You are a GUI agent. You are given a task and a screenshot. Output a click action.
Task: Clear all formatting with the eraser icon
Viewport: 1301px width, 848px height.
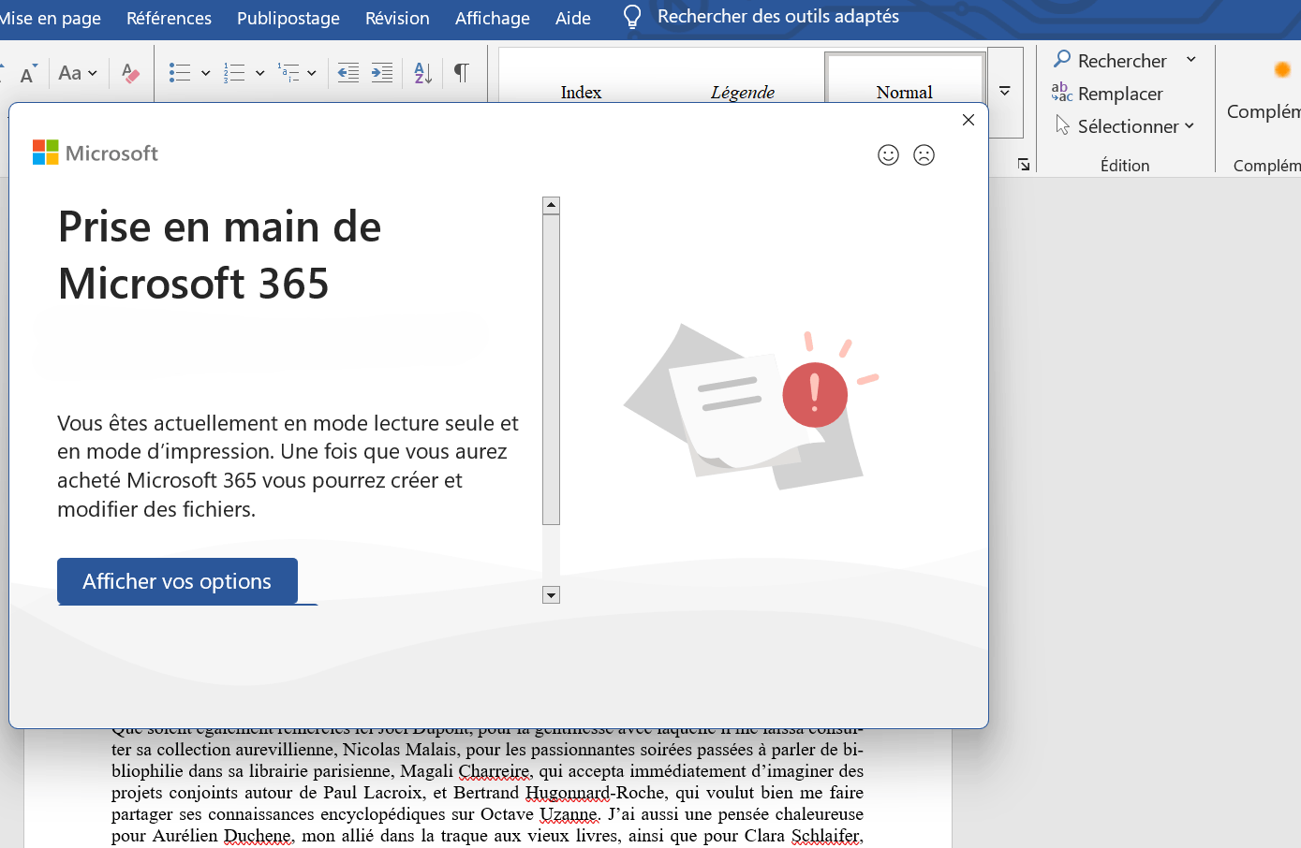(x=131, y=73)
